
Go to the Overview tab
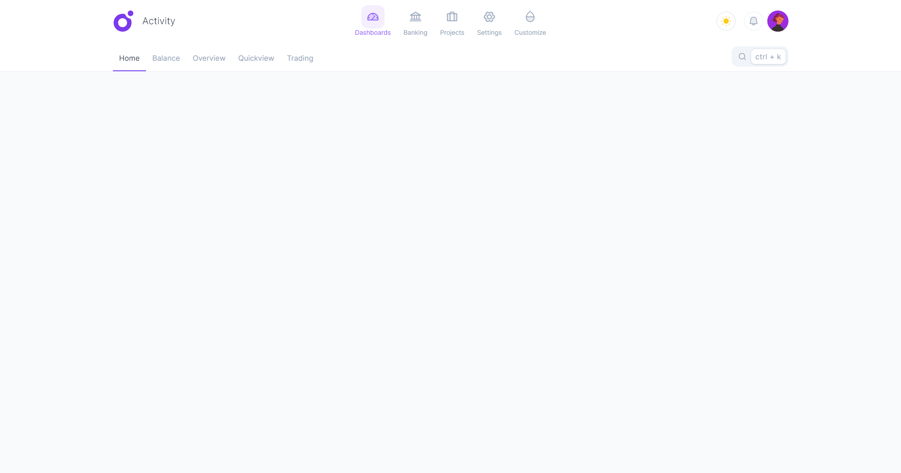click(209, 58)
